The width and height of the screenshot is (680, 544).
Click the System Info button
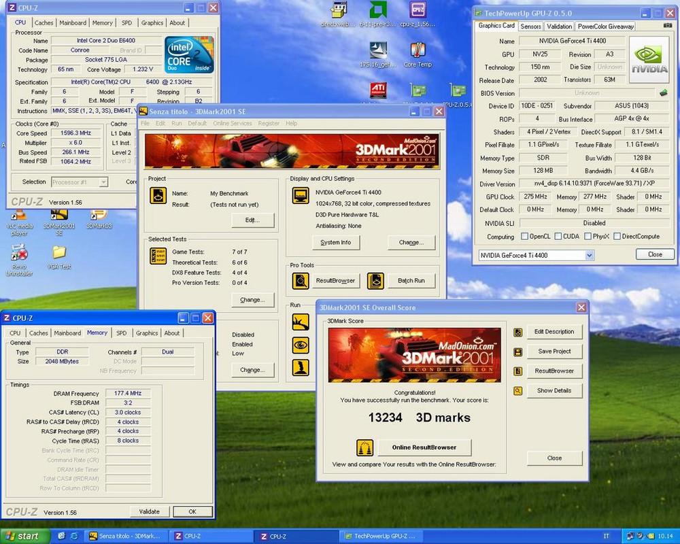click(336, 243)
